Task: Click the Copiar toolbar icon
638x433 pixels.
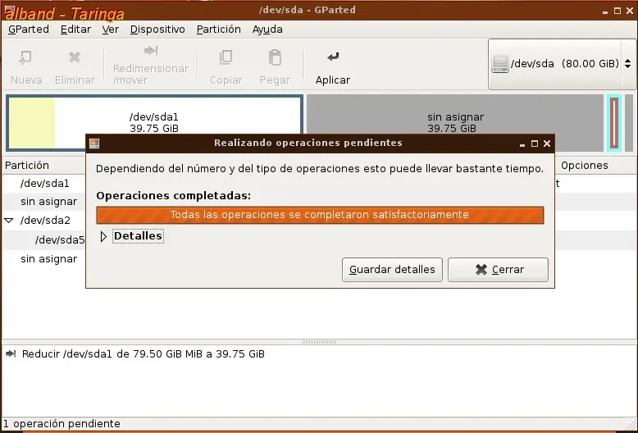Action: pos(226,57)
